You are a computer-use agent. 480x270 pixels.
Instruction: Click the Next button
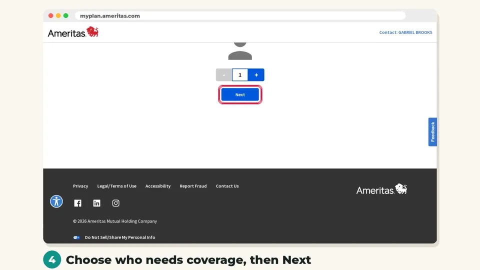(x=240, y=94)
